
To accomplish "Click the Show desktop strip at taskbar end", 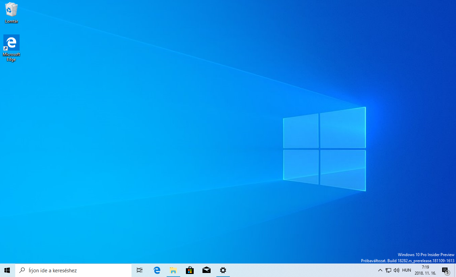I will 455,270.
